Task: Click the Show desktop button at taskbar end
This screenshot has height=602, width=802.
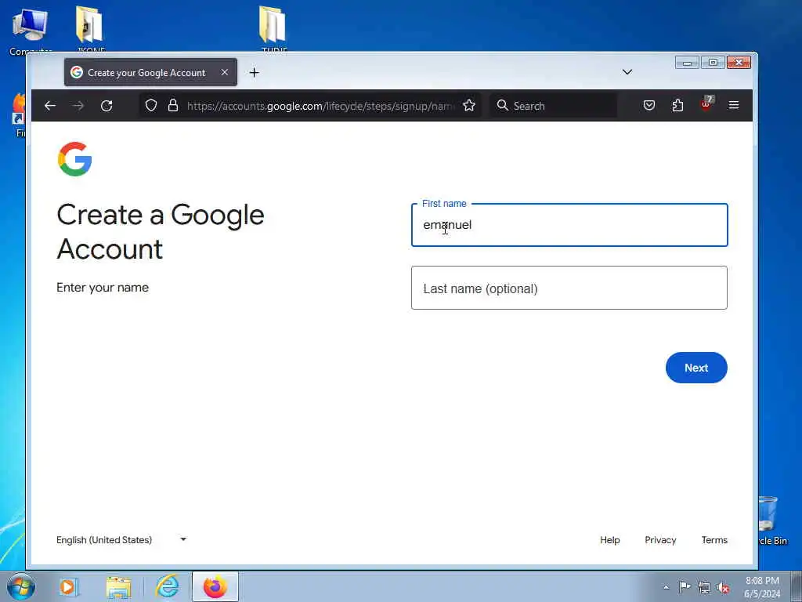Action: [796, 586]
